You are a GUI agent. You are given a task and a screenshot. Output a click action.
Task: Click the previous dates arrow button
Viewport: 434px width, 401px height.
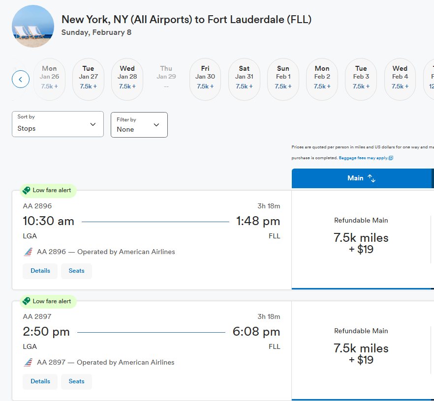21,79
